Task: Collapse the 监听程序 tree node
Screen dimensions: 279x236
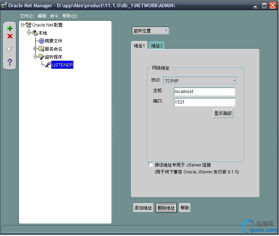Action: click(35, 57)
